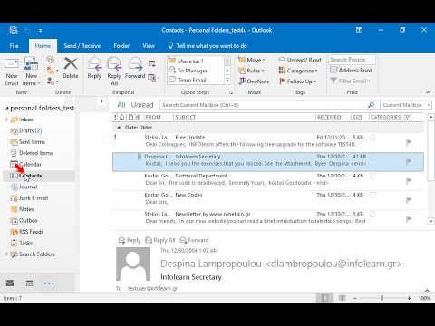
Task: Open the Move dropdown
Action: pyautogui.click(x=251, y=60)
